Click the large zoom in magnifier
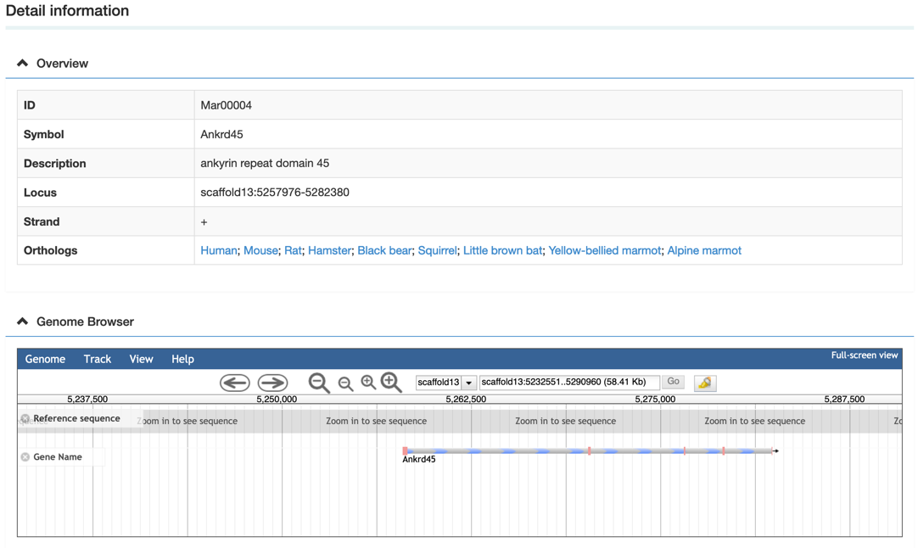Image resolution: width=918 pixels, height=548 pixels. [x=391, y=383]
